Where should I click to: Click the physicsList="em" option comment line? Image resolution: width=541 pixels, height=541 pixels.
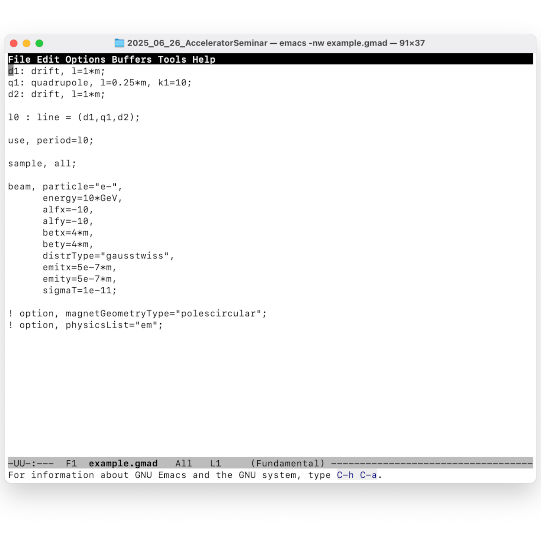pos(85,325)
